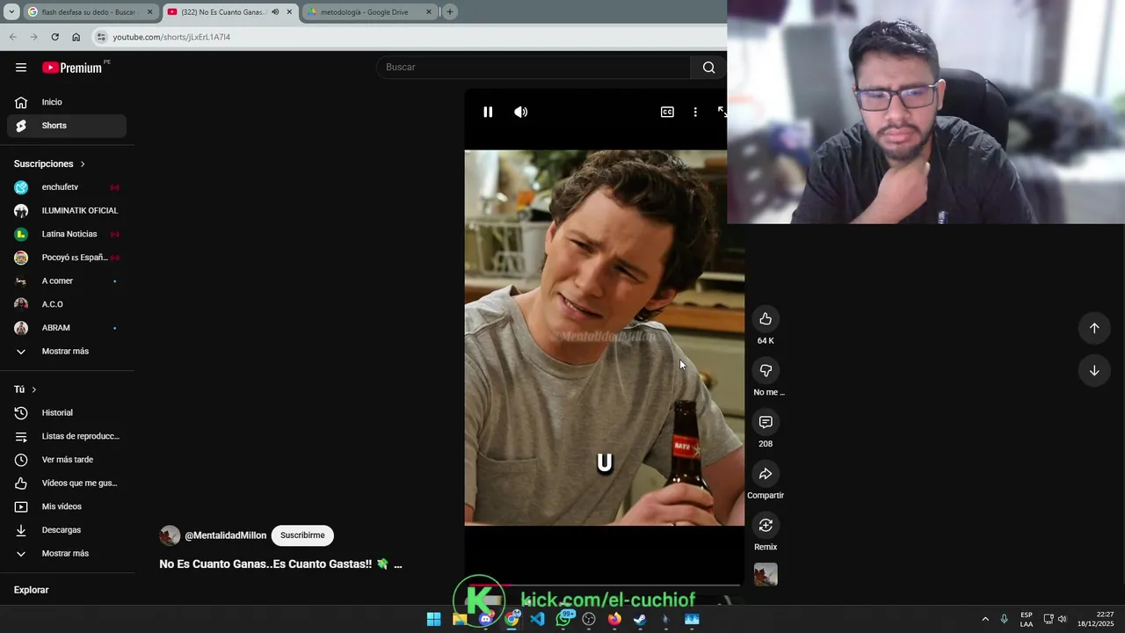View site information icon in address bar
Viewport: 1125px width, 633px height.
point(101,37)
